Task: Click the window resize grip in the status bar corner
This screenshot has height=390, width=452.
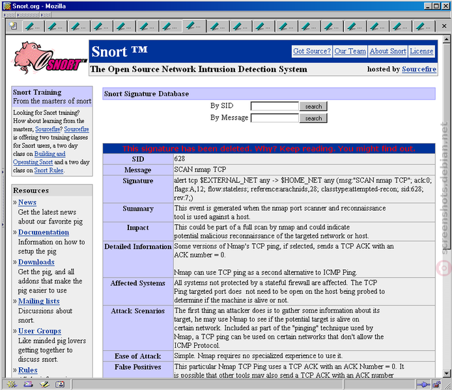Action: click(447, 385)
